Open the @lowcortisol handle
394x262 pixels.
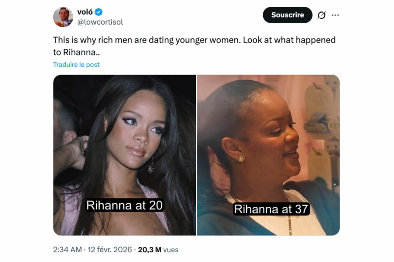[x=100, y=22]
